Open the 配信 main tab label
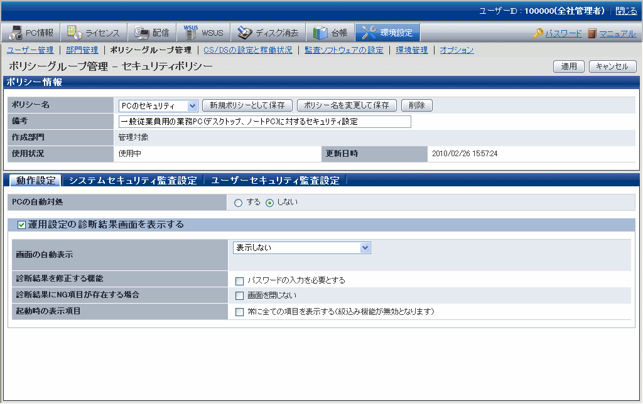The height and width of the screenshot is (404, 643). [x=161, y=33]
